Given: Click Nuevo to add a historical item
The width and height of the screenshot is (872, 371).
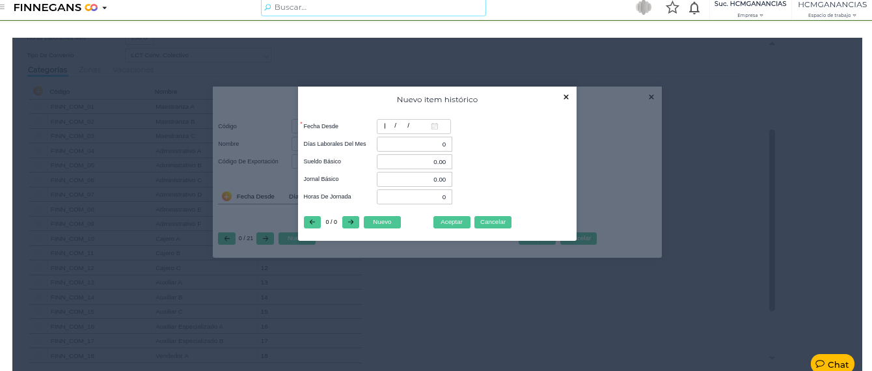Looking at the screenshot, I should (x=382, y=222).
